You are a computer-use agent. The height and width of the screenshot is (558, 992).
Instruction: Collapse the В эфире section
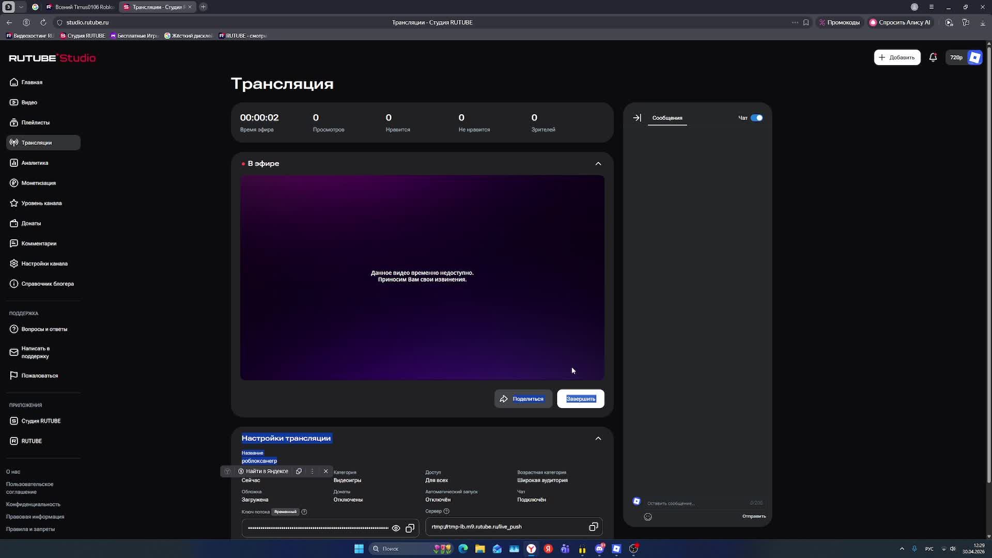click(598, 164)
